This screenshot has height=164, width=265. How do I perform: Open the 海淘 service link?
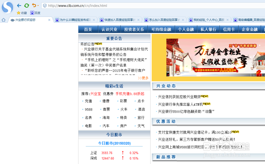[x=106, y=118]
